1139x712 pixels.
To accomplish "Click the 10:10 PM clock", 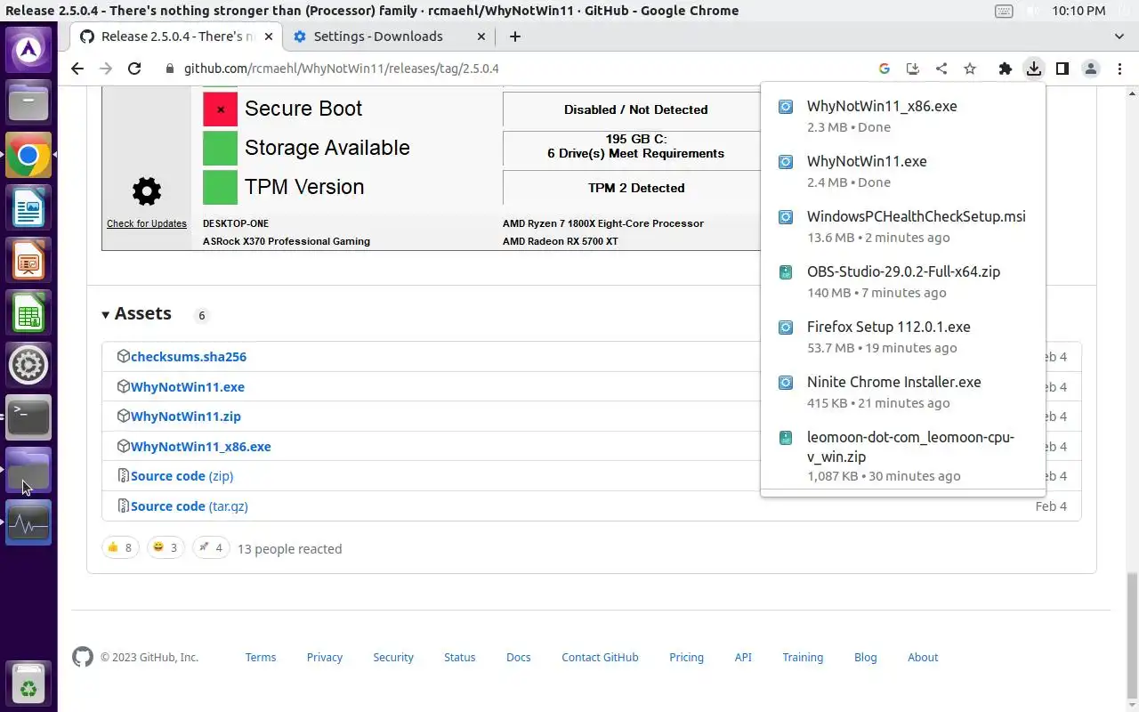I will 1078,11.
